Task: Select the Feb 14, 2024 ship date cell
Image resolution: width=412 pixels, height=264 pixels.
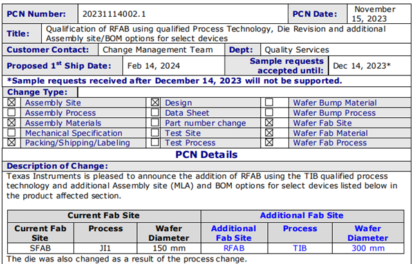Action: pos(174,66)
